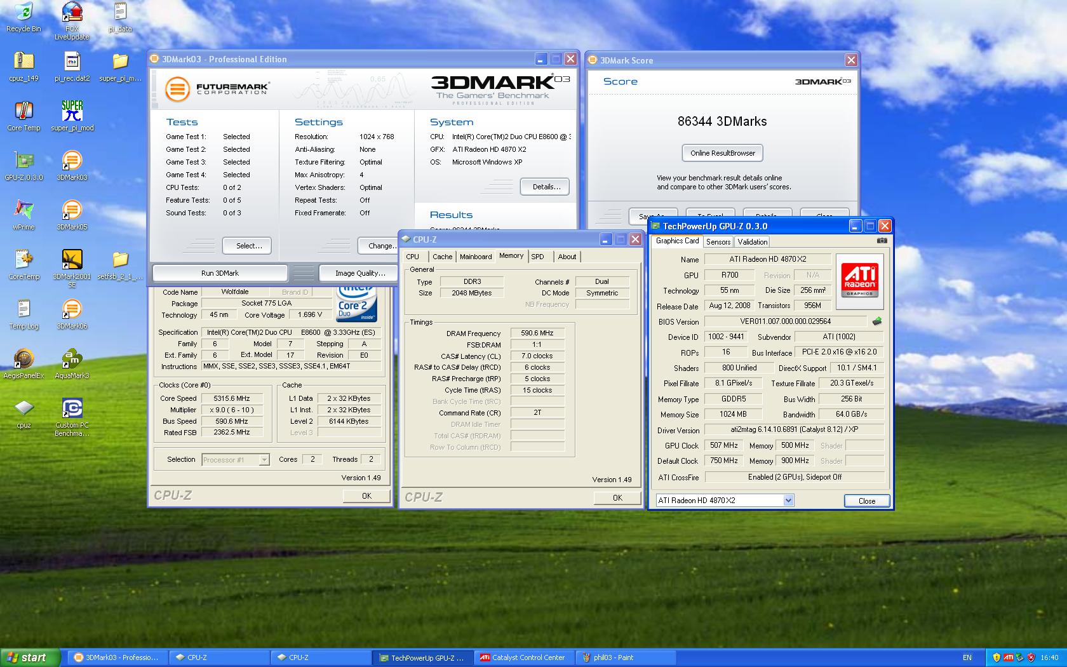Switch to Catalyst Control Center taskbar item
The height and width of the screenshot is (667, 1067).
click(523, 657)
